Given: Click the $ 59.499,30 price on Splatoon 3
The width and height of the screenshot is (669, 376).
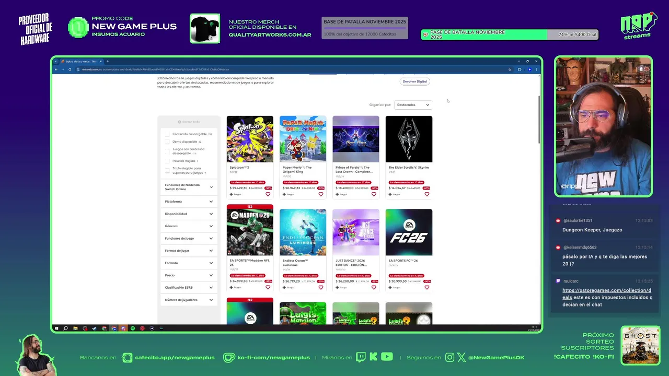Looking at the screenshot, I should [238, 188].
